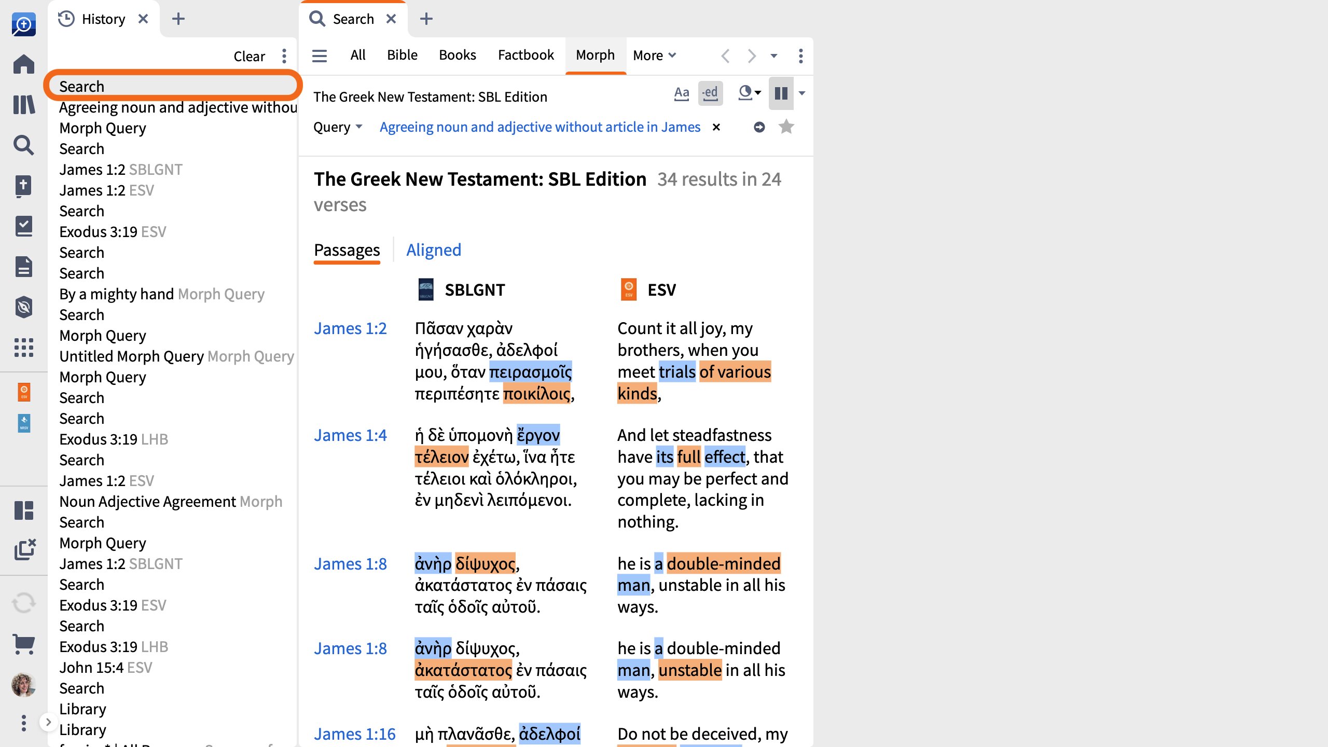Click the highlighted word πειρασμοῖς

tap(531, 372)
